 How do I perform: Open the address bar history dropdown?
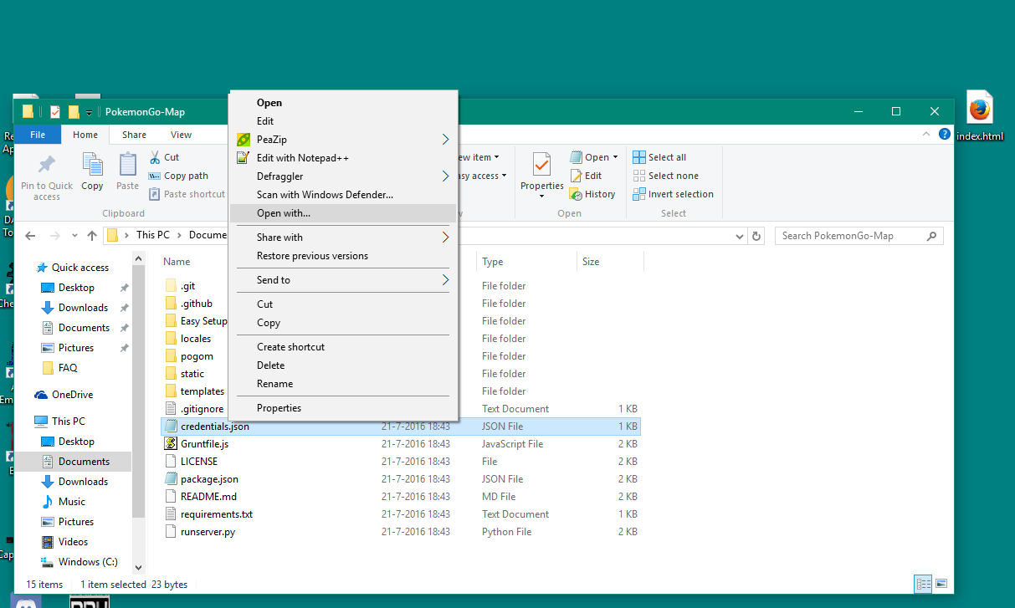(739, 236)
